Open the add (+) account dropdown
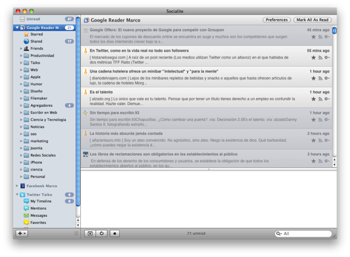The height and width of the screenshot is (257, 350). [22, 233]
